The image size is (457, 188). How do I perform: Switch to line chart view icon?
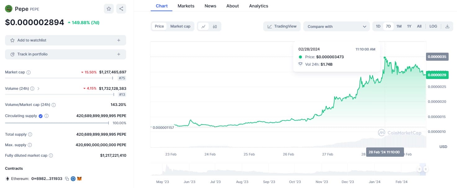(203, 27)
